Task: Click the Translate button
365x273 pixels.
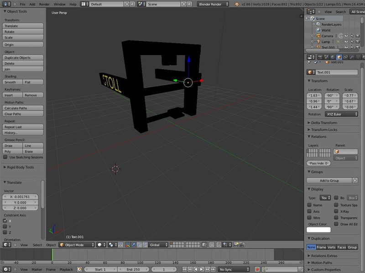Action: tap(23, 26)
